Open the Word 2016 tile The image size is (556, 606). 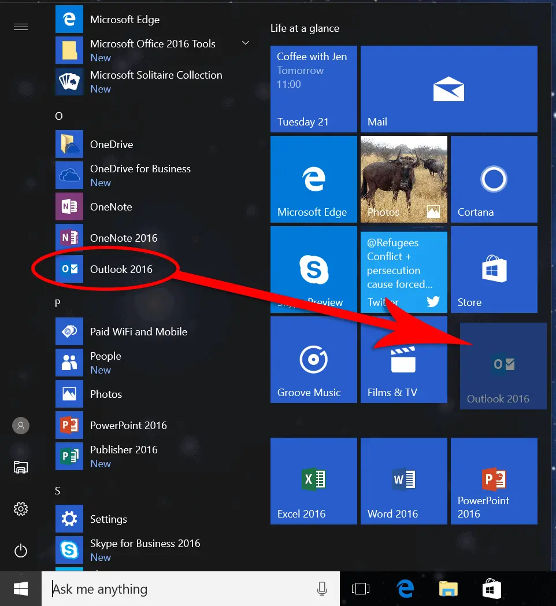point(404,481)
